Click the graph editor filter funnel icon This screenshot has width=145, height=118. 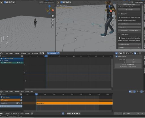(127, 53)
